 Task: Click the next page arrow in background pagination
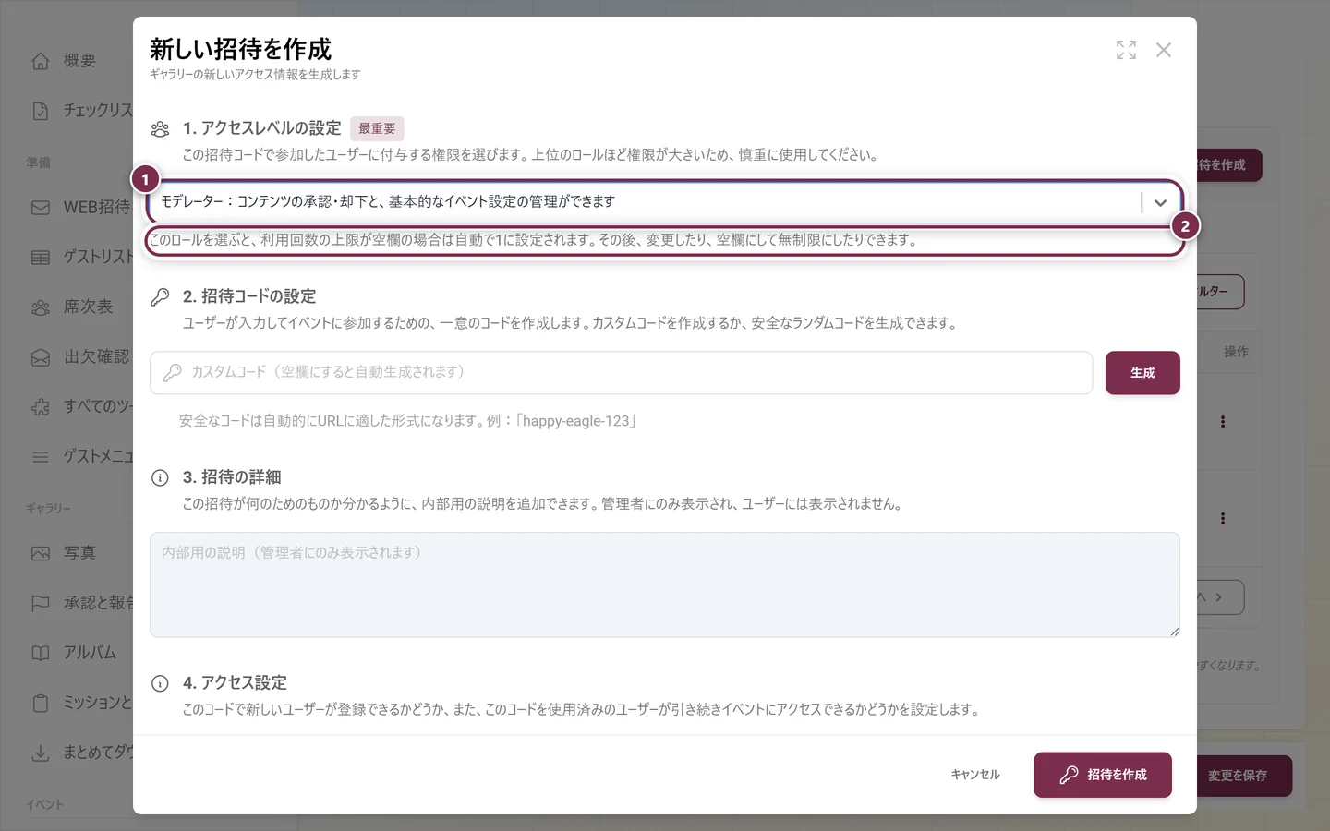pos(1219,597)
